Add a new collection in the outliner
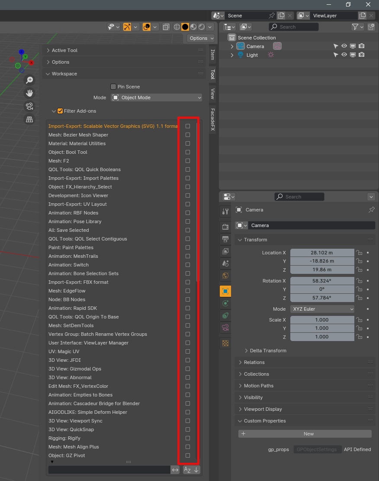The width and height of the screenshot is (379, 481). pos(371,27)
